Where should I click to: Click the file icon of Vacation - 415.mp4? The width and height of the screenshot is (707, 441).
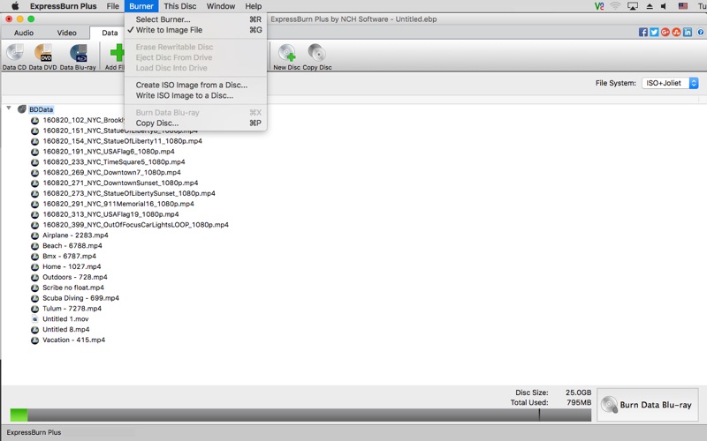(34, 340)
